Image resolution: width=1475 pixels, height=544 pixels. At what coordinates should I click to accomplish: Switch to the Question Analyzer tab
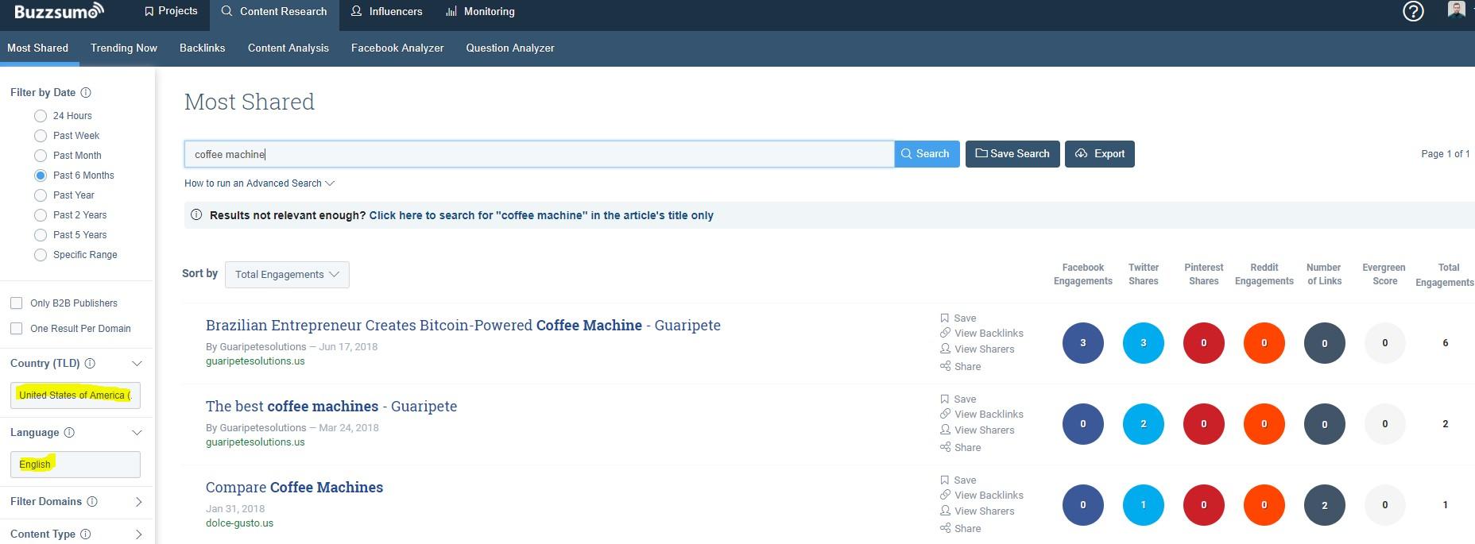510,48
